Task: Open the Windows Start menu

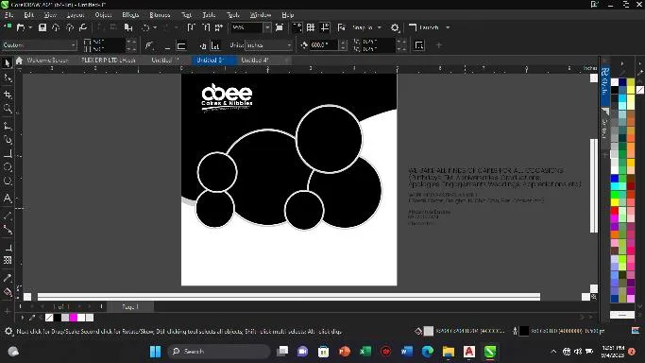Action: (156, 352)
